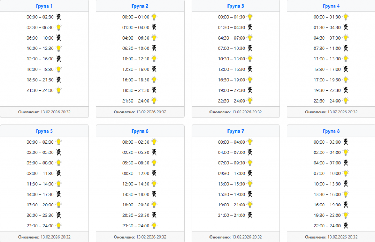Click Група 3 light bulb icon at 00:00 – 01:30
The height and width of the screenshot is (242, 375).
250,17
